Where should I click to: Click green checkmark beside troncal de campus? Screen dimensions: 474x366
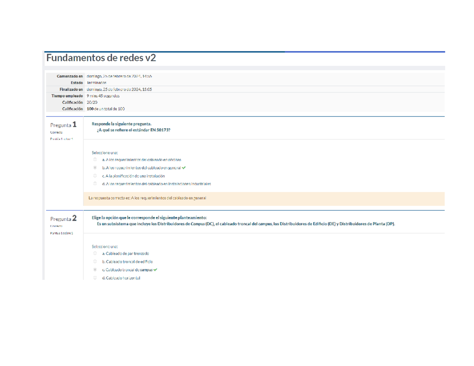tap(155, 270)
